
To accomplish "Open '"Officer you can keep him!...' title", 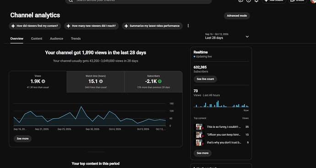I will 223,135.
